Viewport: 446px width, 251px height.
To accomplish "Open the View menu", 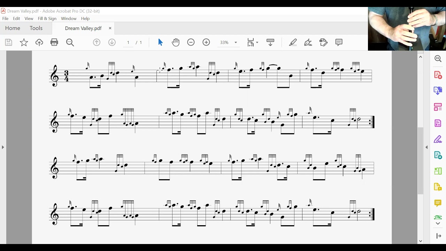I will 29,18.
